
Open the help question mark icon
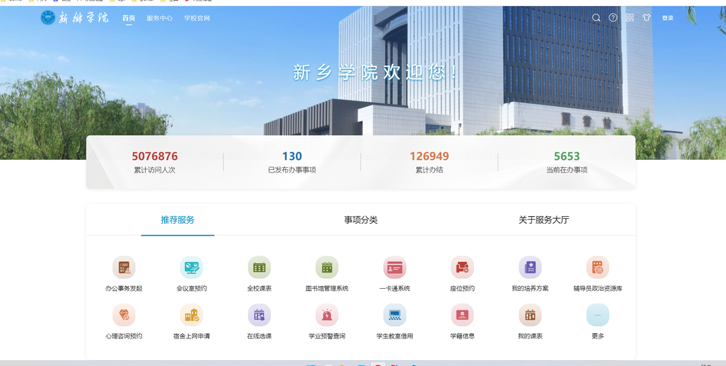point(613,17)
